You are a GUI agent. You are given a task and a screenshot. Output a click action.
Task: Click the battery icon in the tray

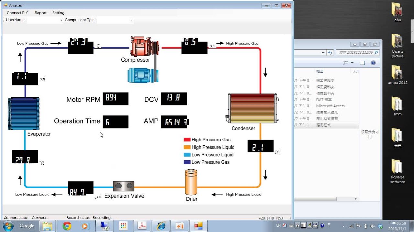click(x=365, y=226)
